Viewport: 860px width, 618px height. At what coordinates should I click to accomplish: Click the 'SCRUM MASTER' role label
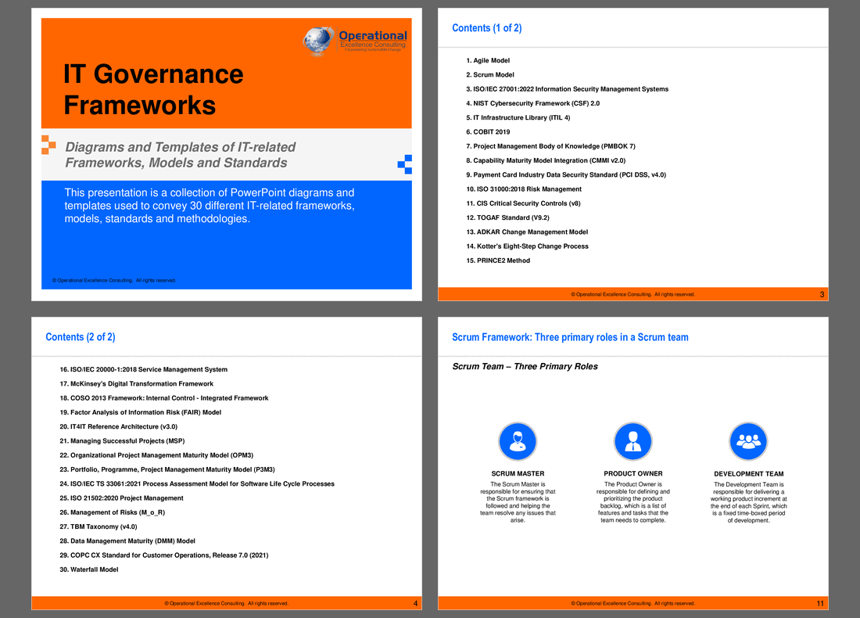click(518, 473)
